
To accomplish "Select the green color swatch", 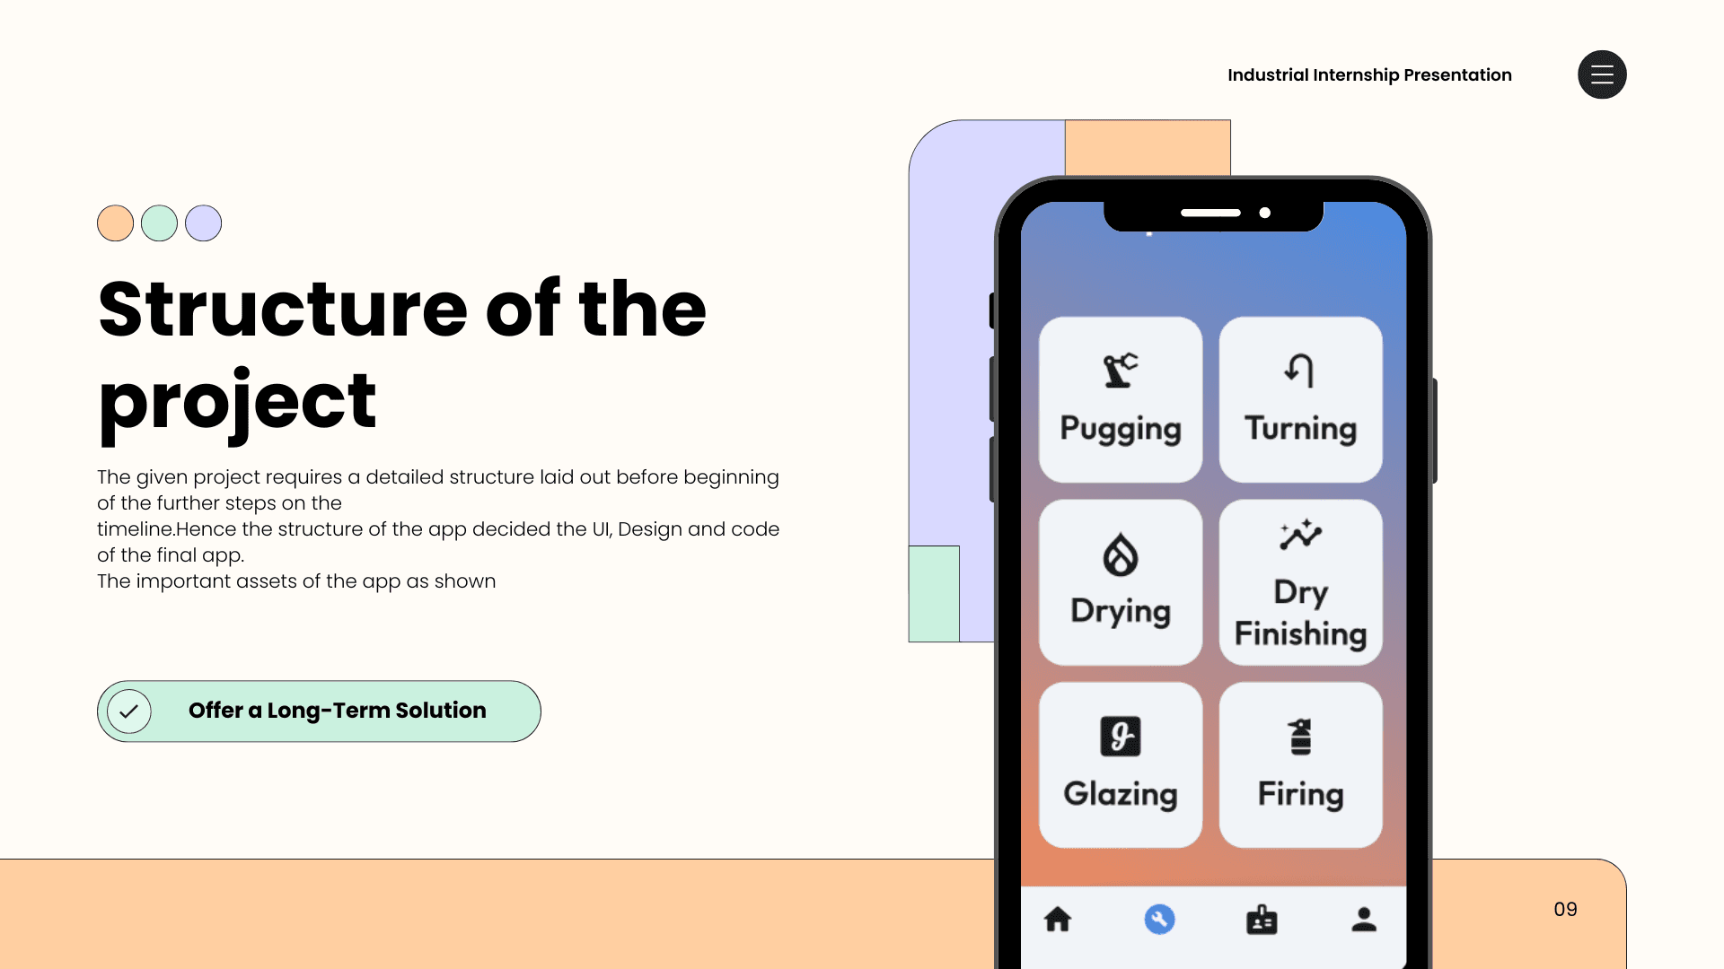I will (159, 223).
